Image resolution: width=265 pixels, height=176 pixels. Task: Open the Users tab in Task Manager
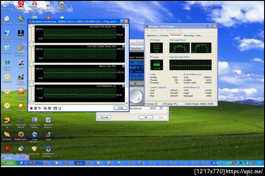pos(199,35)
